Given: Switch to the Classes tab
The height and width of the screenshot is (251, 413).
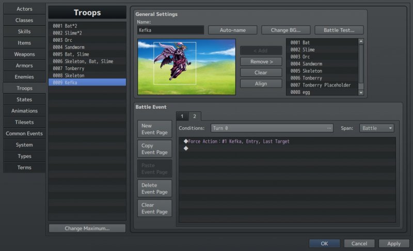Looking at the screenshot, I should point(24,20).
